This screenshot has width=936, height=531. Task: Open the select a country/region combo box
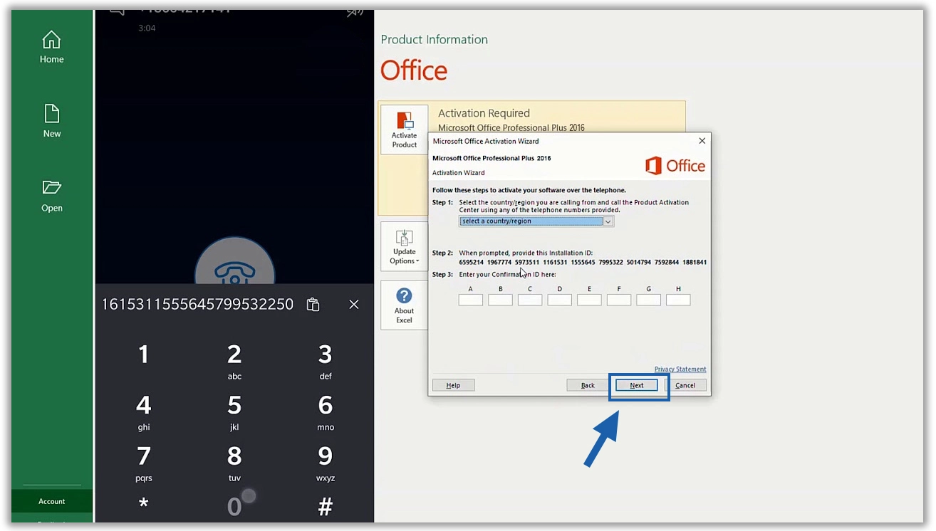click(536, 221)
